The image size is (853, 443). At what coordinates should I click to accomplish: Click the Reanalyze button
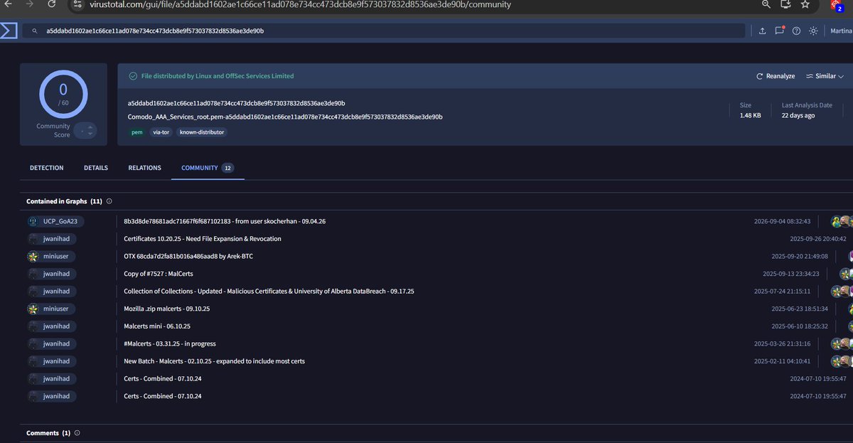coord(776,76)
